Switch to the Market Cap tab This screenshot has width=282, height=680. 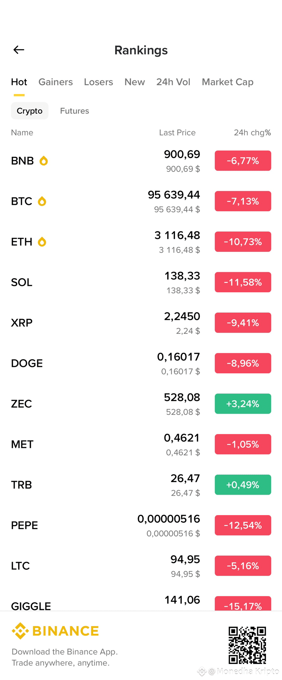[x=228, y=82]
